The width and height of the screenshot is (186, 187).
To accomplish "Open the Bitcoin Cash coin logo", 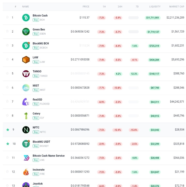I will pyautogui.click(x=26, y=18).
